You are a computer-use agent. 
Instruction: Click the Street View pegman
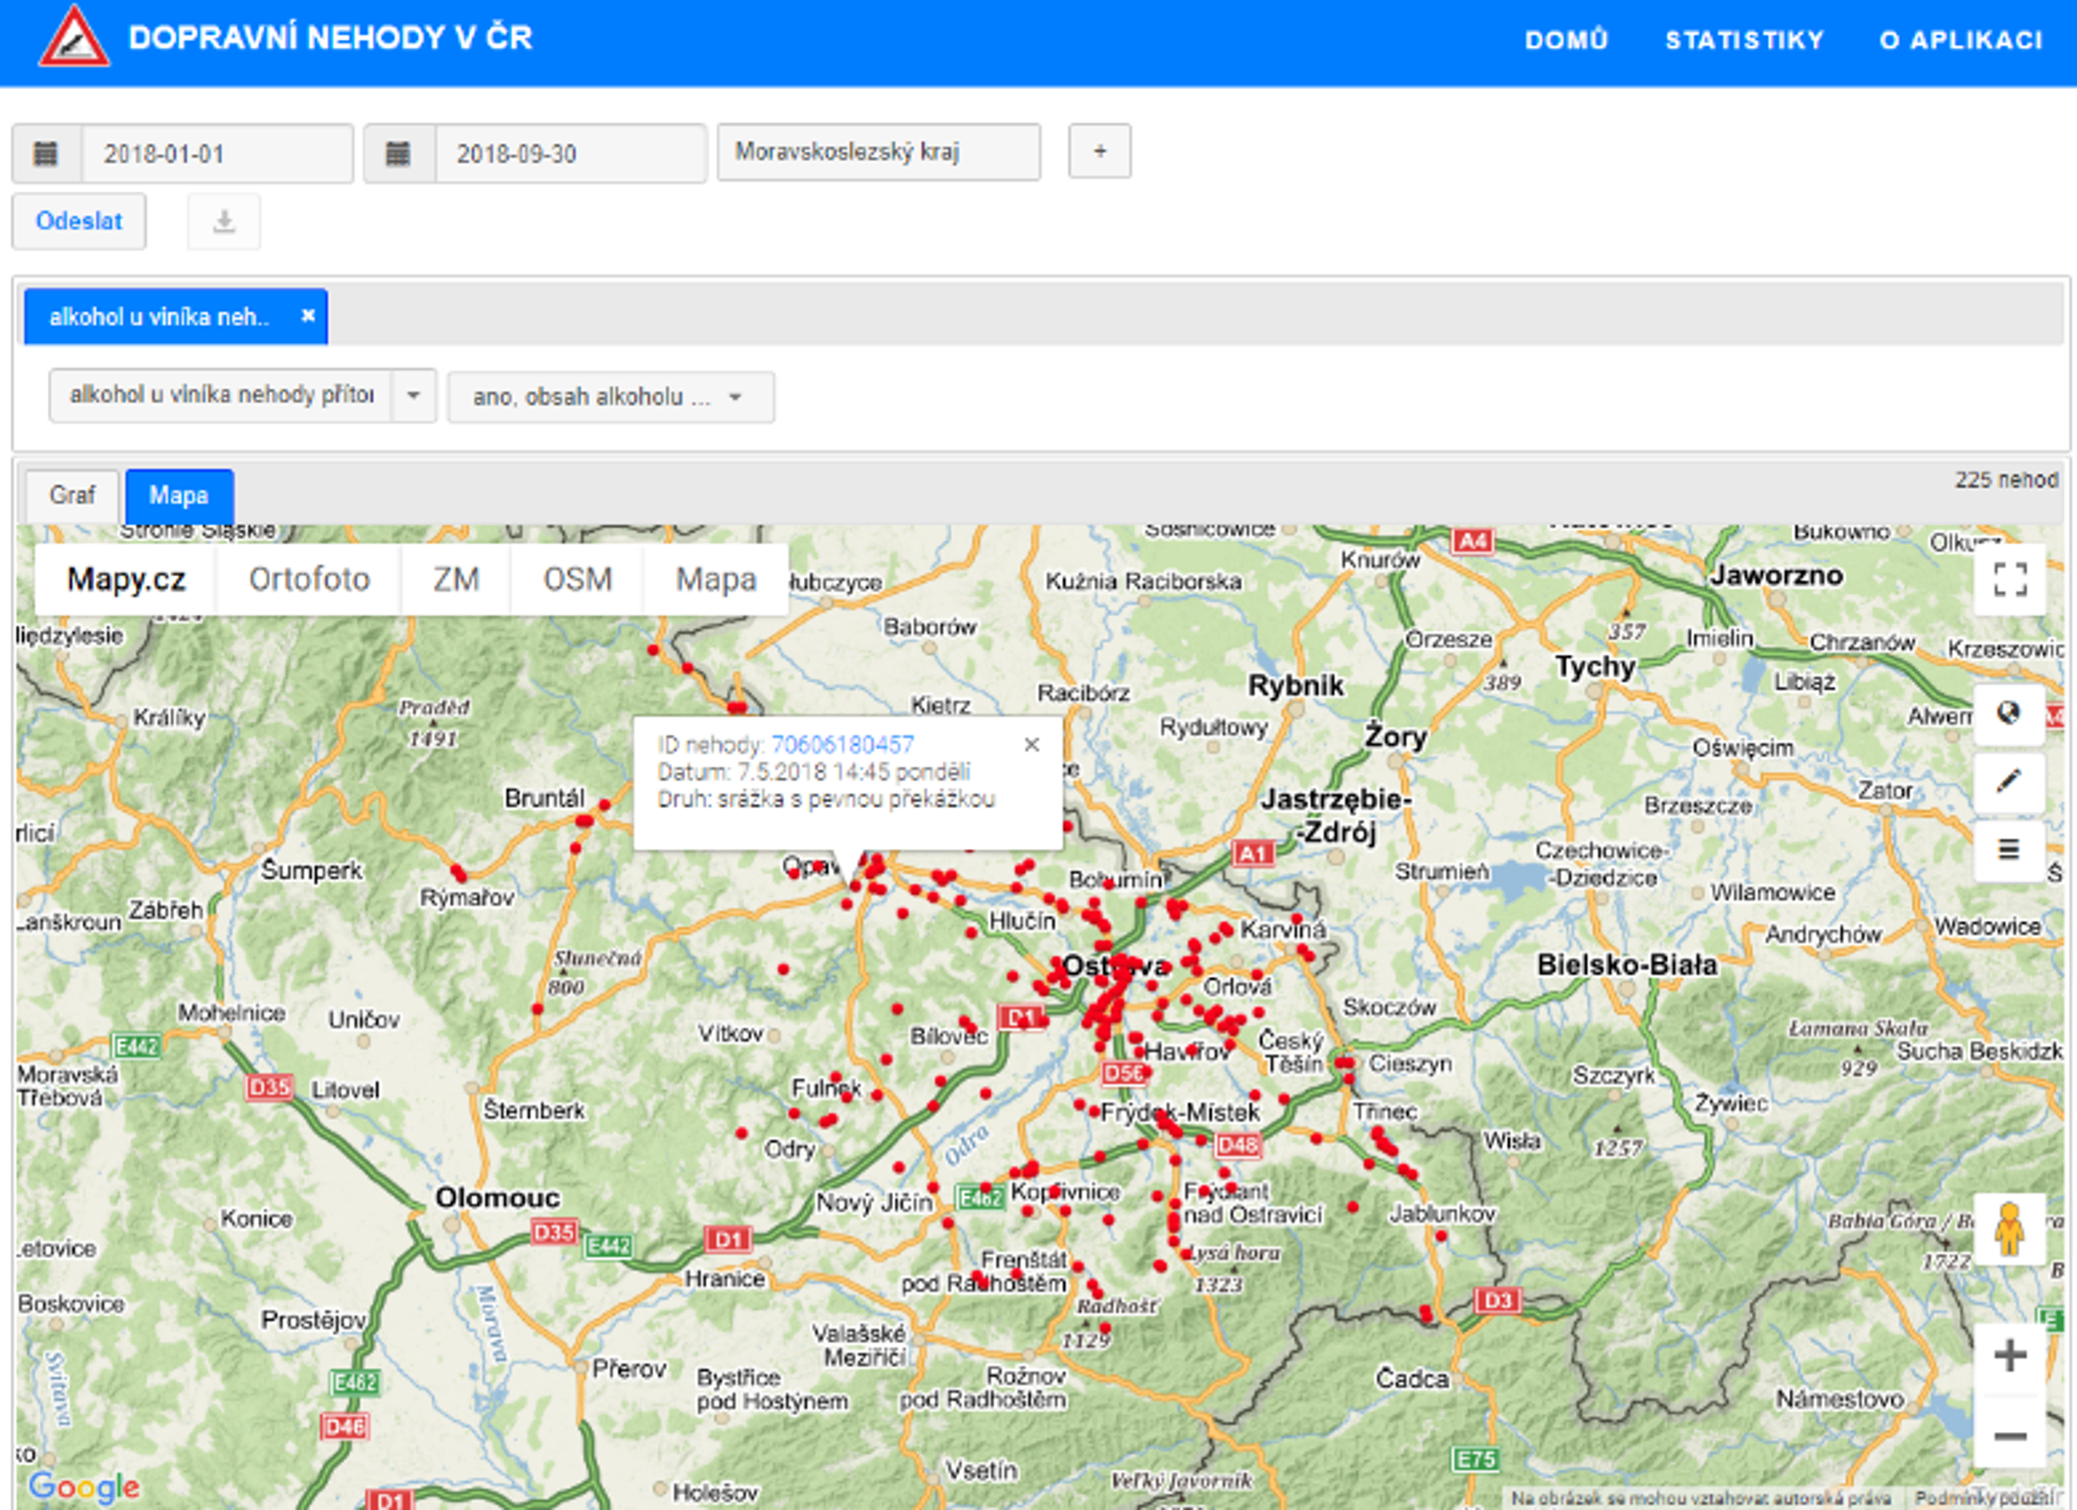2009,1230
